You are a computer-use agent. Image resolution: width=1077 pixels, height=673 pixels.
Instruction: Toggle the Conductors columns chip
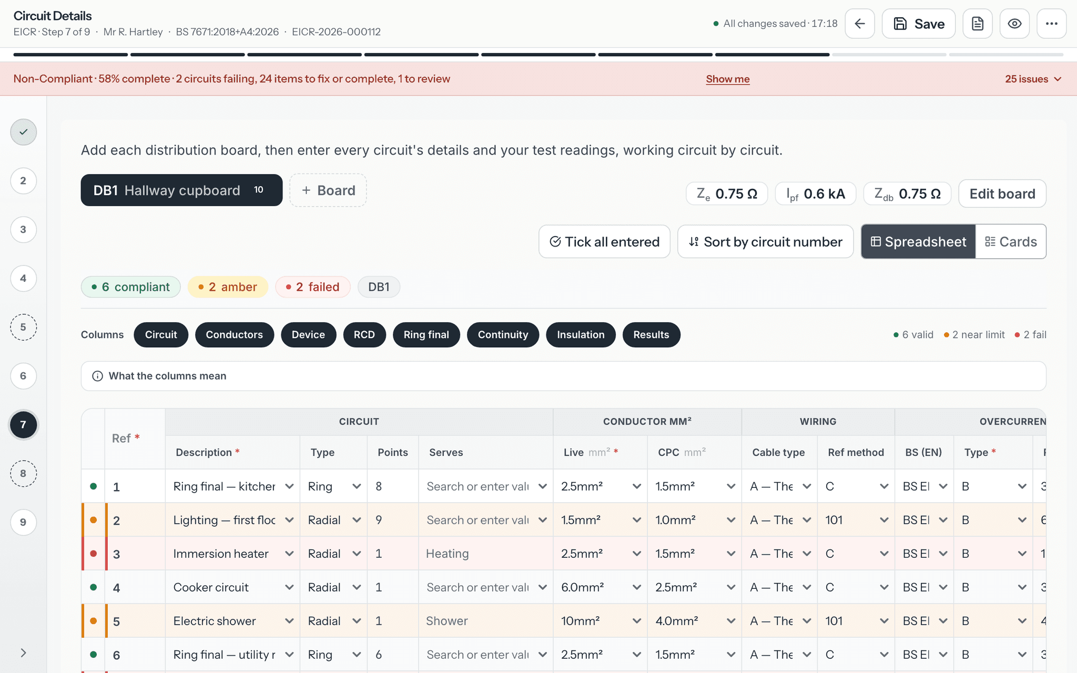(234, 335)
